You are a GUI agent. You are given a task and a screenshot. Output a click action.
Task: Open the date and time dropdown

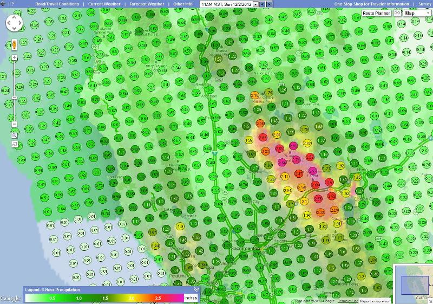click(x=256, y=4)
